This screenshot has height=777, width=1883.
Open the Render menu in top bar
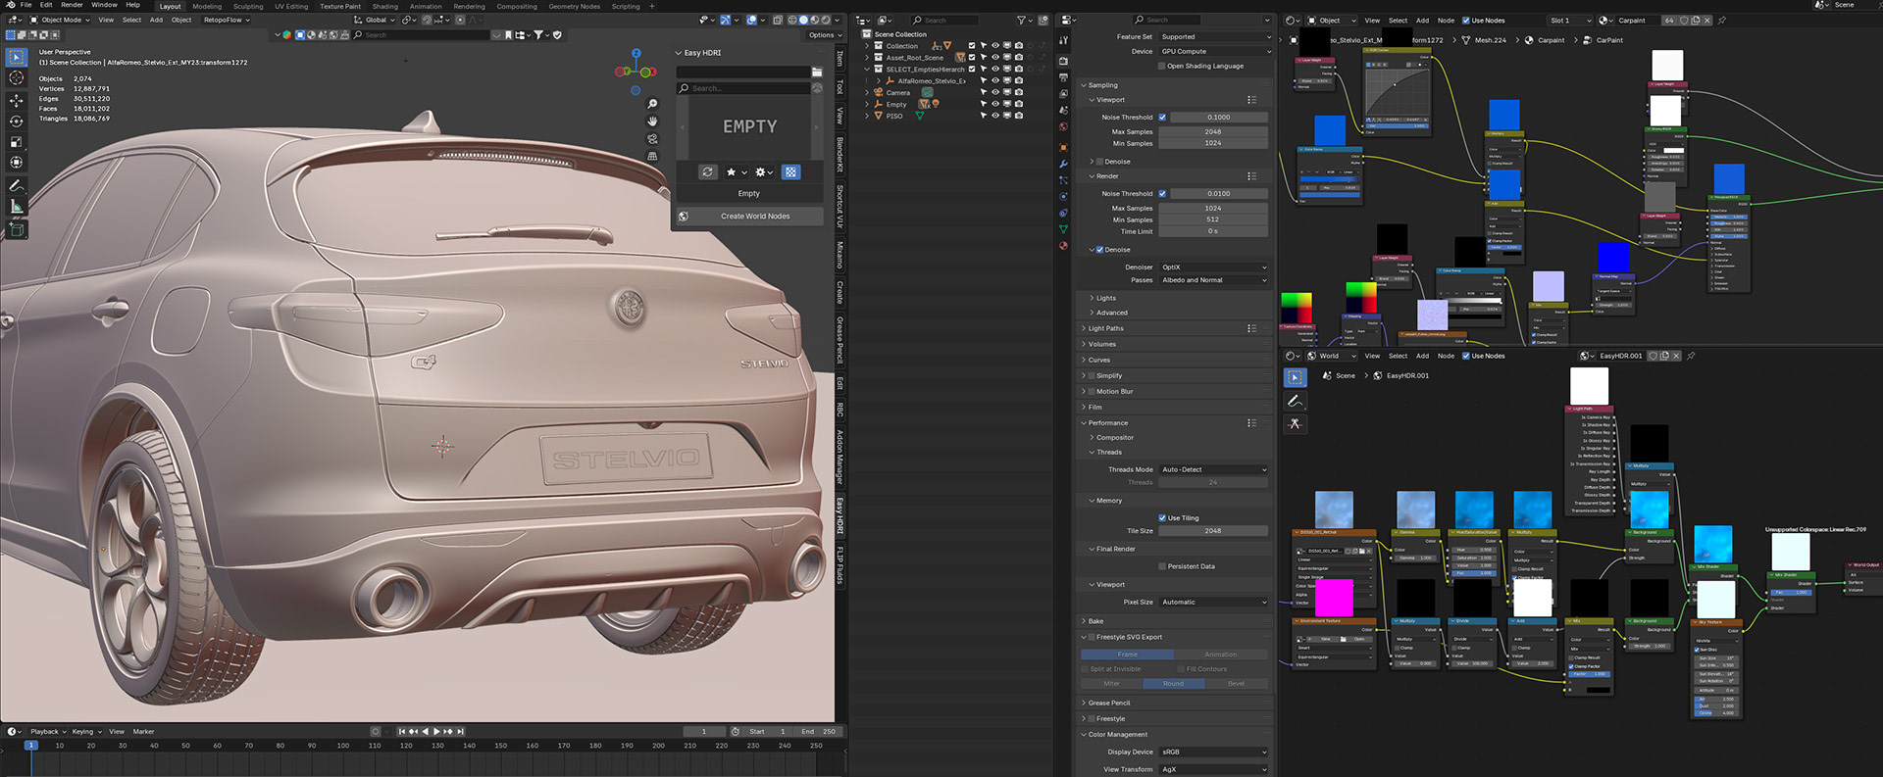(72, 5)
